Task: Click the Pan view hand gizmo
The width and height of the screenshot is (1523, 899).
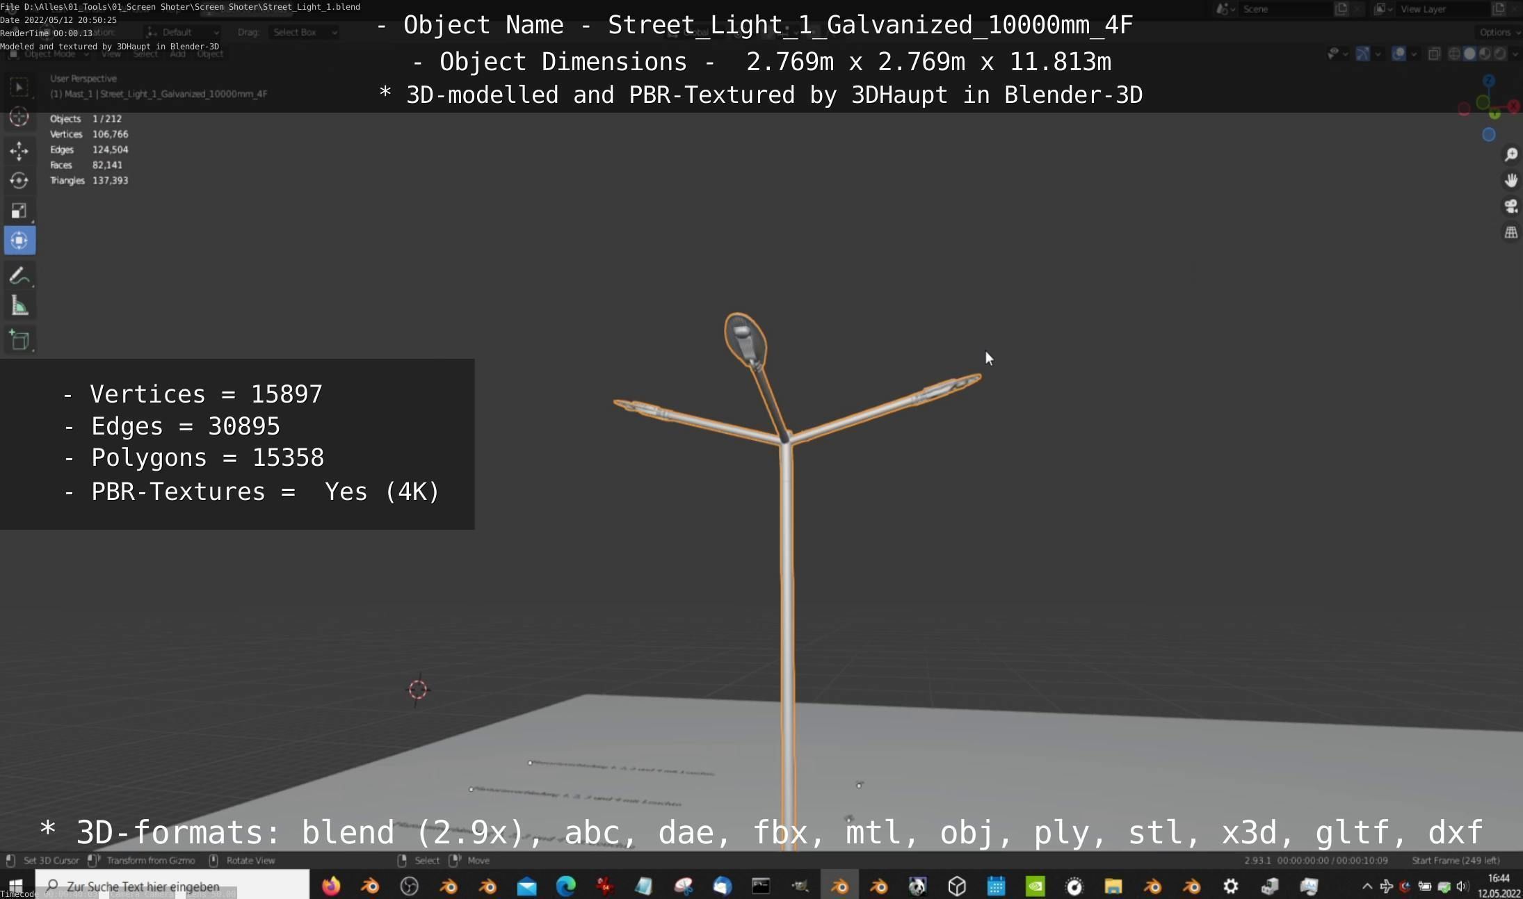Action: click(x=1510, y=181)
